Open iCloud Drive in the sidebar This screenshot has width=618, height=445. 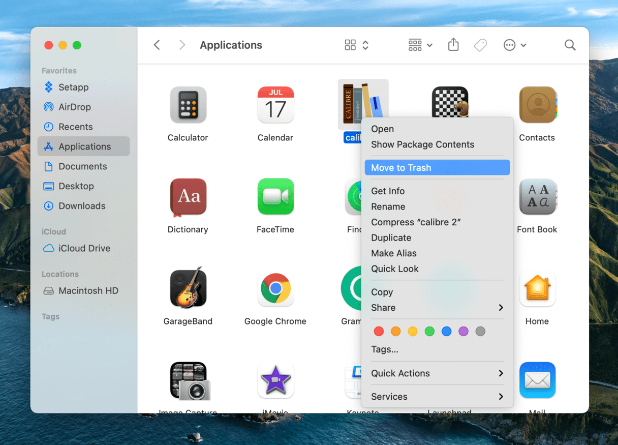[x=83, y=248]
